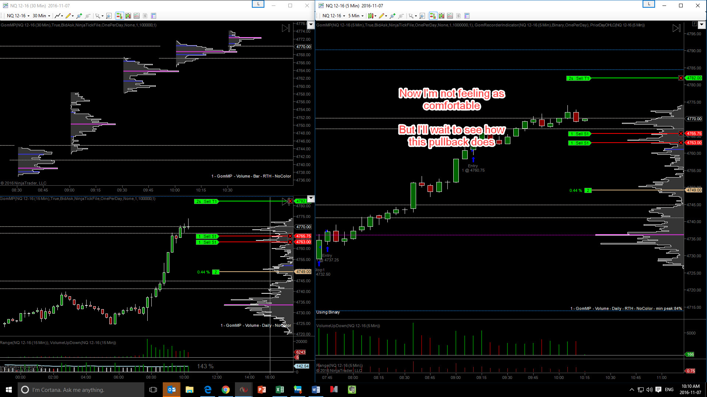Select the upper Sell S1 order label on the 5 Min chart
707x397 pixels.
[580, 134]
